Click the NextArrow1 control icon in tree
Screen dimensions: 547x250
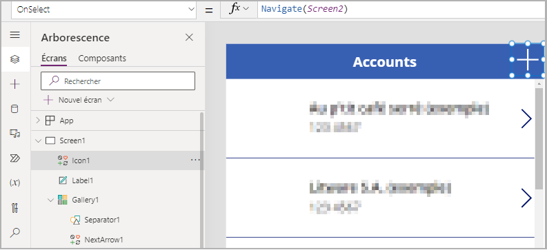pyautogui.click(x=75, y=240)
